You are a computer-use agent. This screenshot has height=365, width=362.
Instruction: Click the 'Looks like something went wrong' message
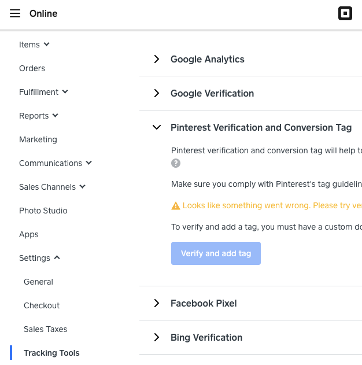272,205
